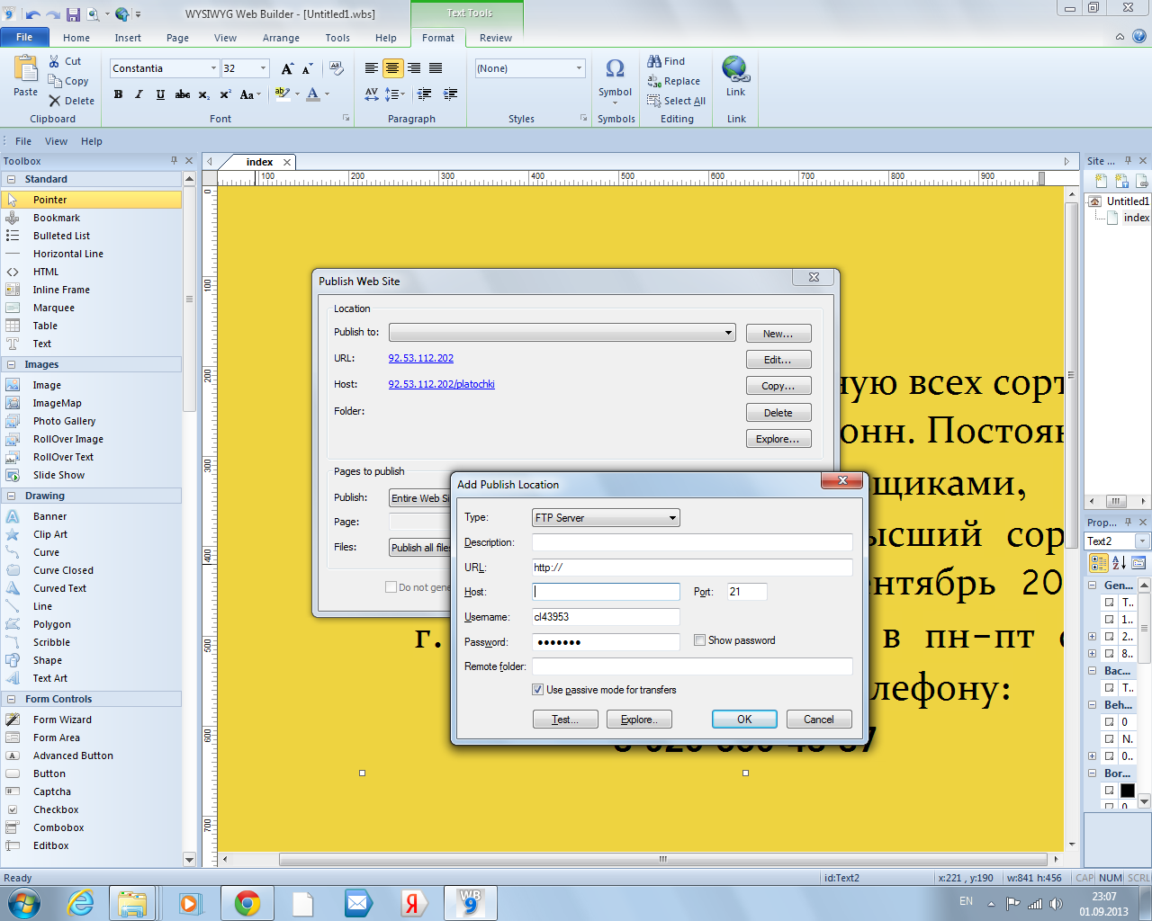Switch to the Home ribbon tab

(x=76, y=38)
